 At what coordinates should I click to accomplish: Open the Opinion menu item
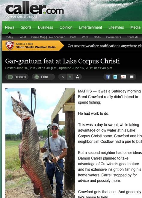click(66, 27)
